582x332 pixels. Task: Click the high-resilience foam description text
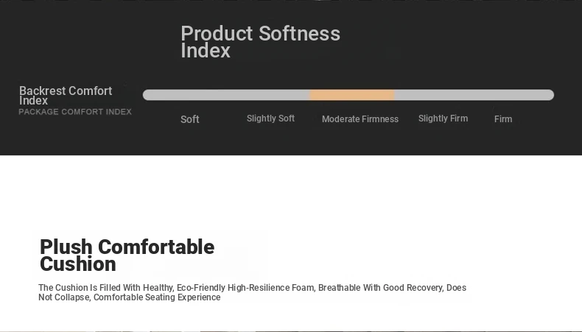[252, 292]
